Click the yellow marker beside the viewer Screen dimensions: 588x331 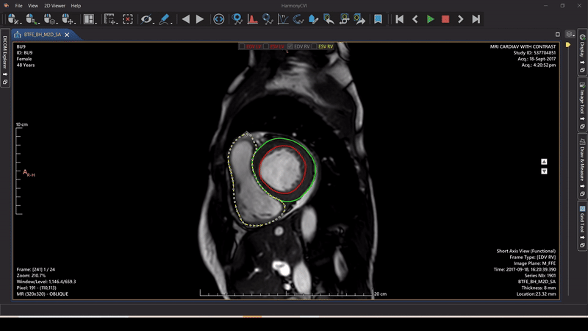point(568,45)
